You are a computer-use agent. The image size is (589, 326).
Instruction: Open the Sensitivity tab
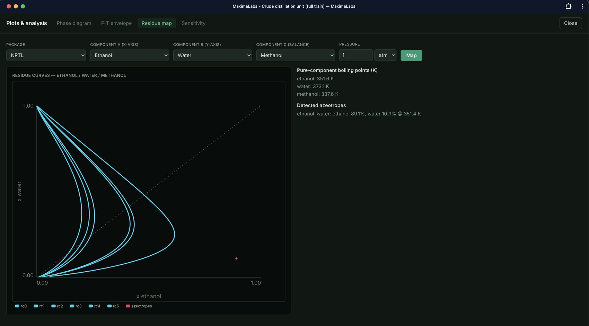click(x=193, y=23)
